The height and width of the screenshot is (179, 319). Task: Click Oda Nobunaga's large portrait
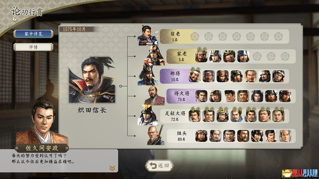pos(92,79)
